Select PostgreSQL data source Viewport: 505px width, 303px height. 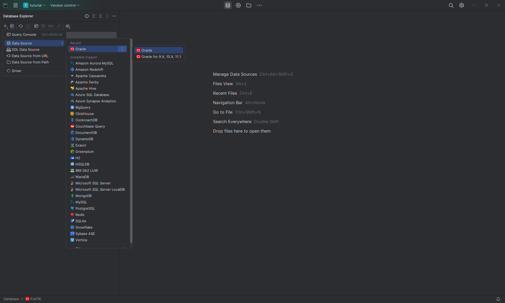tap(98, 208)
